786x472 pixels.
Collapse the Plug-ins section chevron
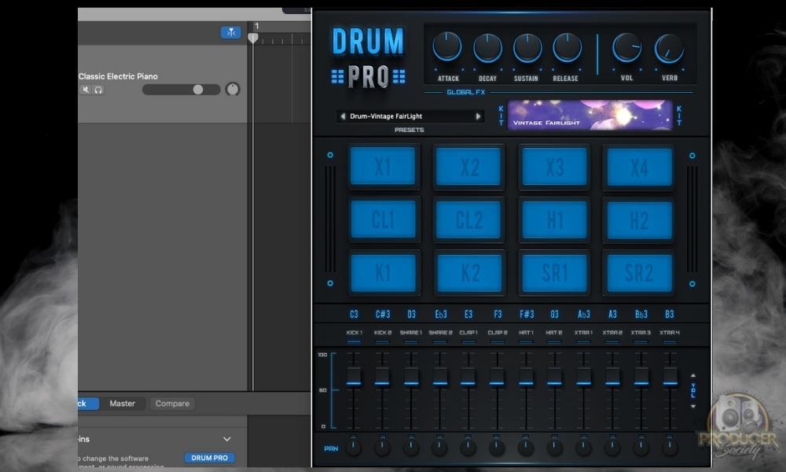click(x=227, y=439)
